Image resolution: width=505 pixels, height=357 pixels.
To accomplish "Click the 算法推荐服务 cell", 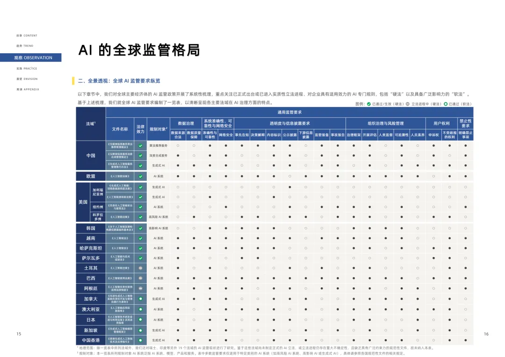I will click(x=159, y=145).
